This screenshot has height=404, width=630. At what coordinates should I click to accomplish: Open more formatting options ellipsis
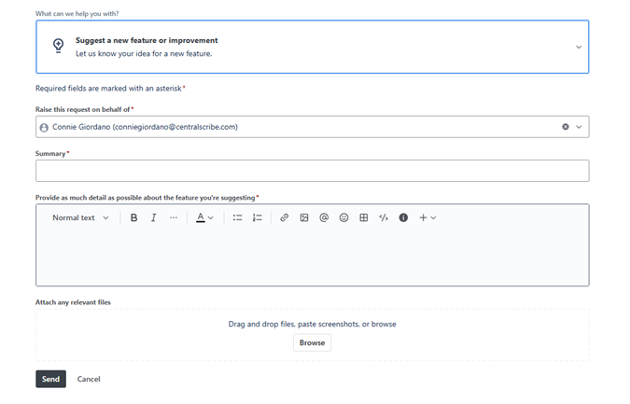click(174, 217)
